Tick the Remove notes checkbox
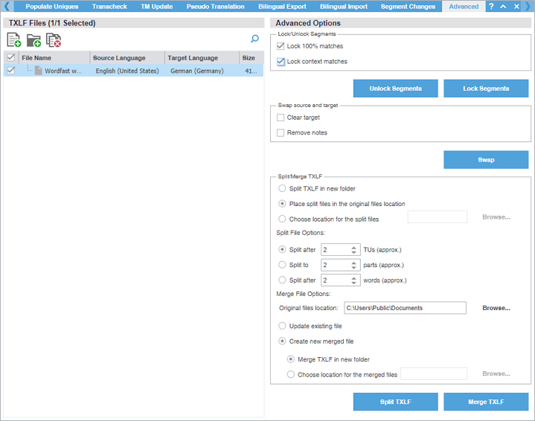The width and height of the screenshot is (535, 421). point(281,132)
